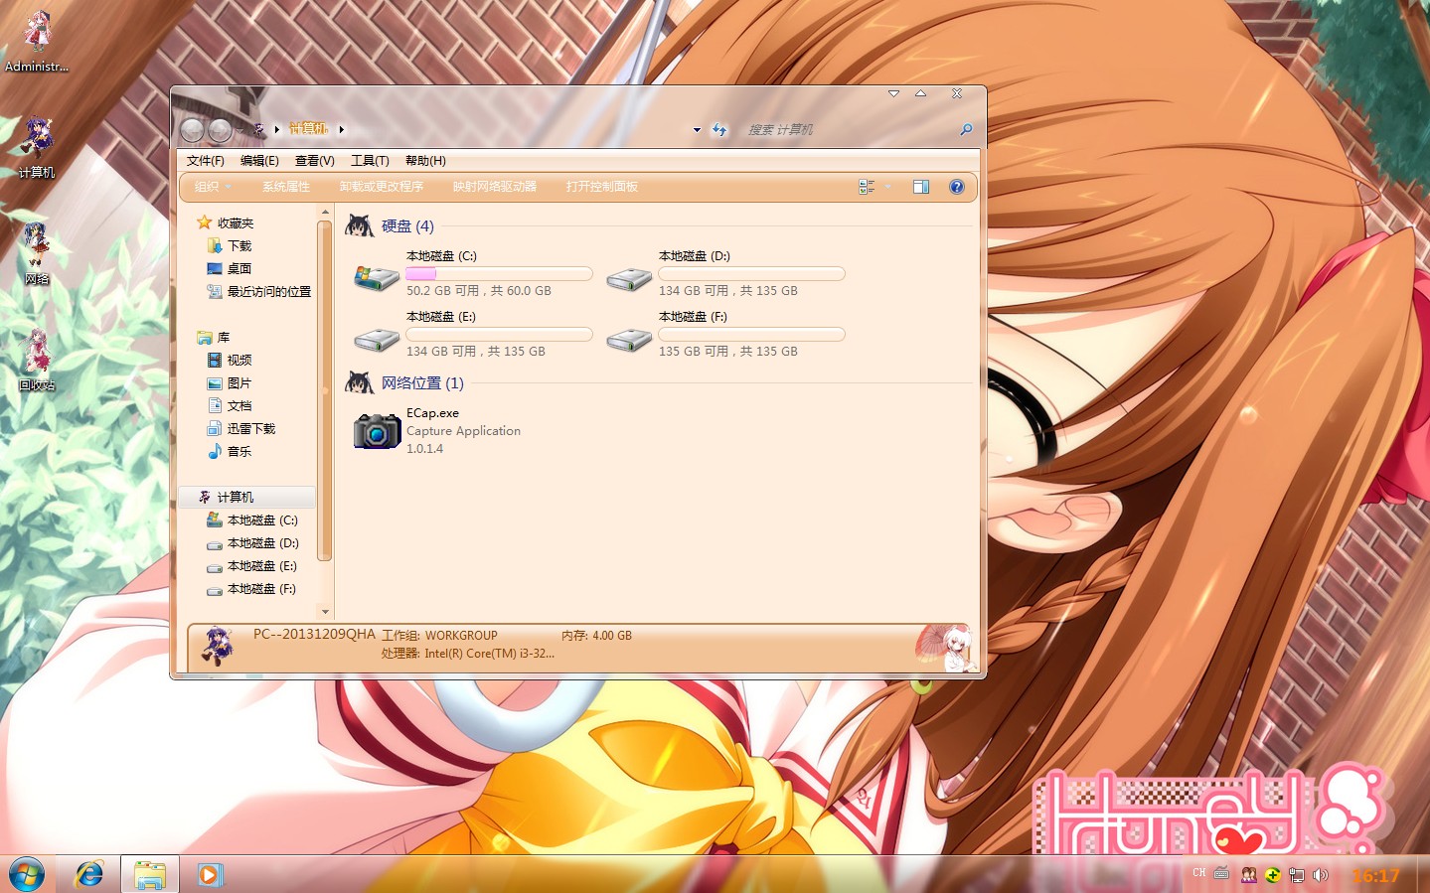Select 最近访问的位置 in the navigation pane
1430x893 pixels.
pyautogui.click(x=269, y=292)
